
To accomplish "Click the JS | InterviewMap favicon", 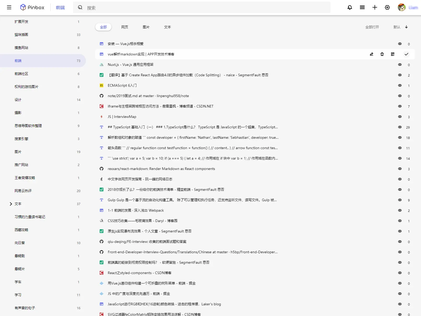I will (102, 117).
